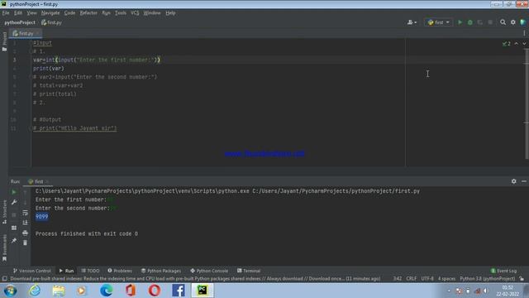
Task: Open the editor tab's three-dot options menu
Action: pos(524,33)
